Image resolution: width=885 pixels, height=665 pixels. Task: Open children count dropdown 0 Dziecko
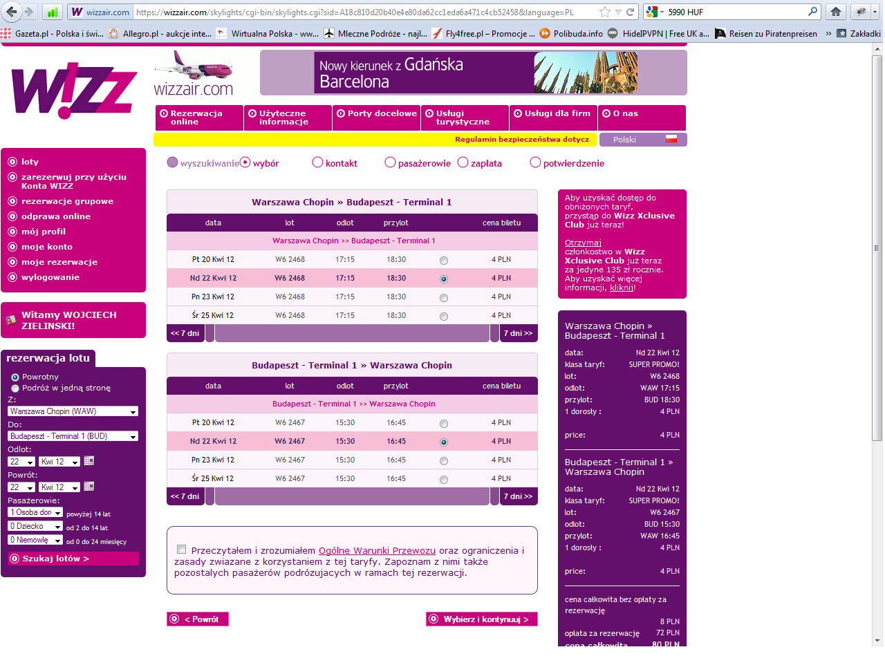[x=35, y=526]
